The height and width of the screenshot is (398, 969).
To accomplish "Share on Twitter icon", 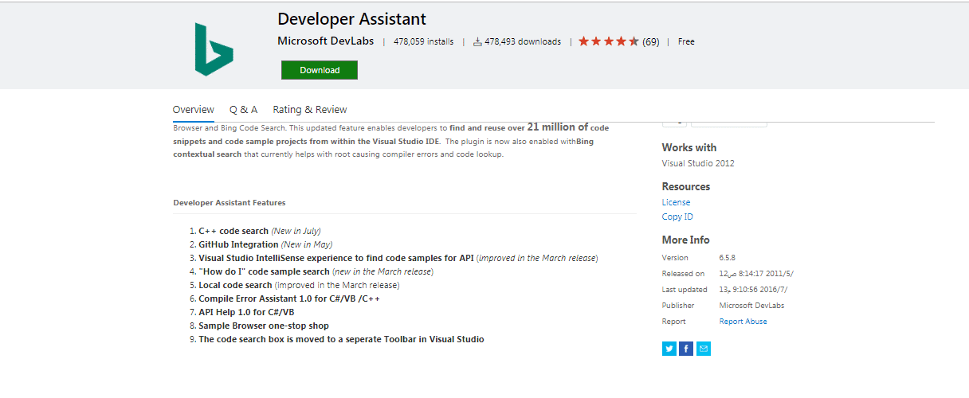I will 669,349.
